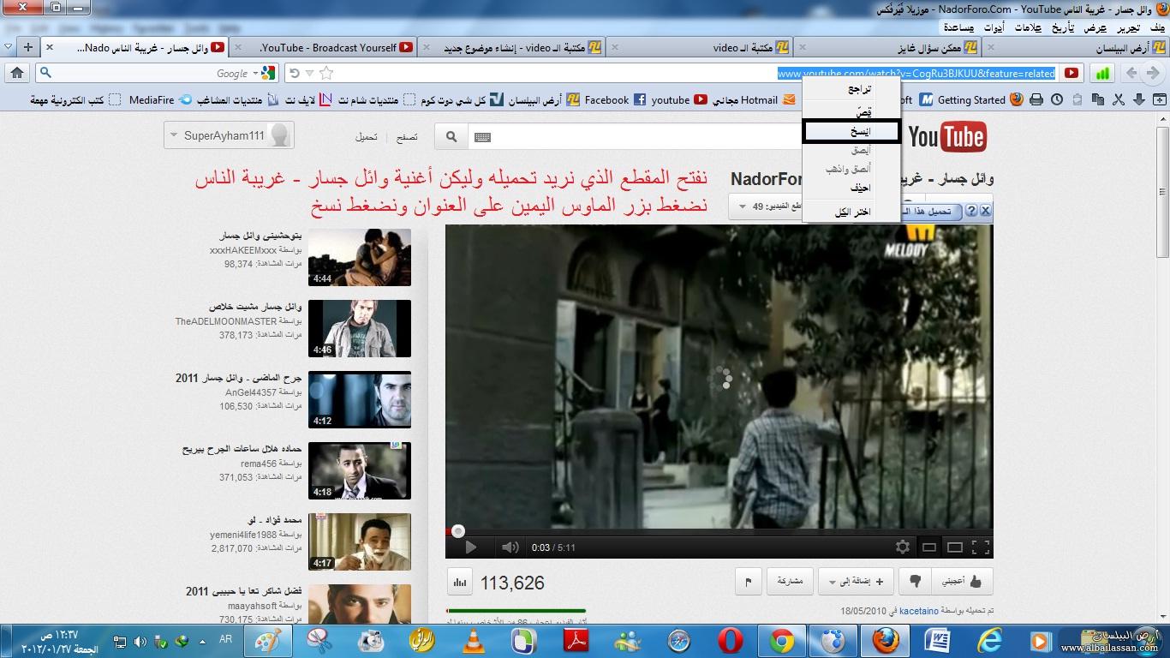Open the Facebook bookmark
Viewport: 1170px width, 658px height.
pos(615,100)
